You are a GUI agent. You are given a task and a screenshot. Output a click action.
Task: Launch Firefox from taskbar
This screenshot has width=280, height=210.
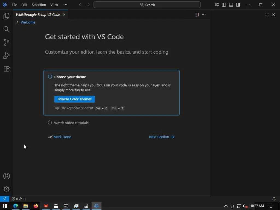36,206
